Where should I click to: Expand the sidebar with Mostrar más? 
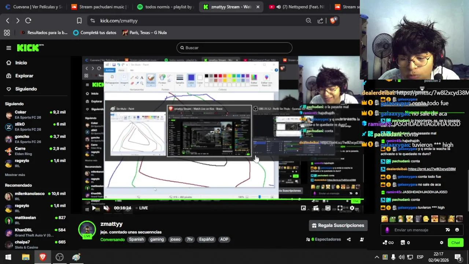point(15,175)
